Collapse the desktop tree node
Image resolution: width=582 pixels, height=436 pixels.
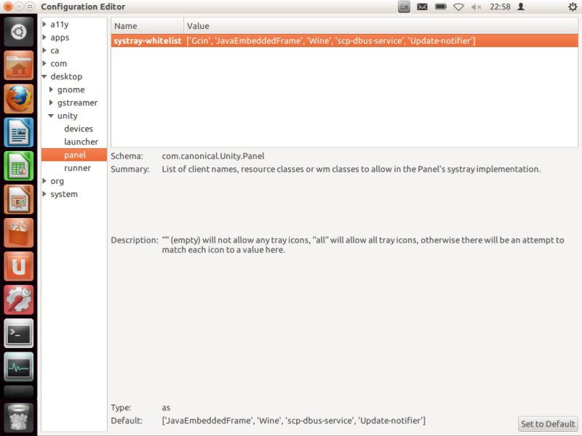[x=45, y=76]
